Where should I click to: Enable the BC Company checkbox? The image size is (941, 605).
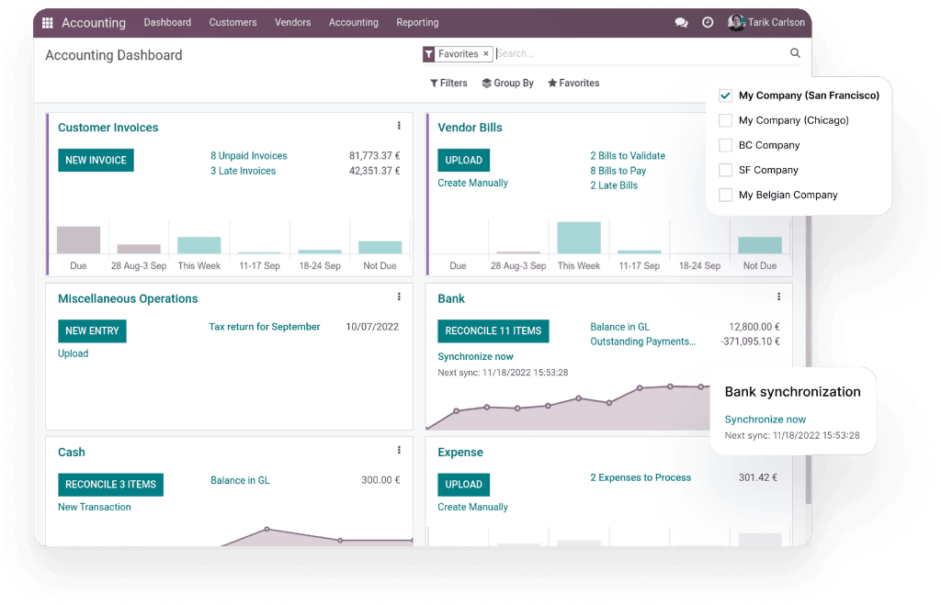point(725,145)
